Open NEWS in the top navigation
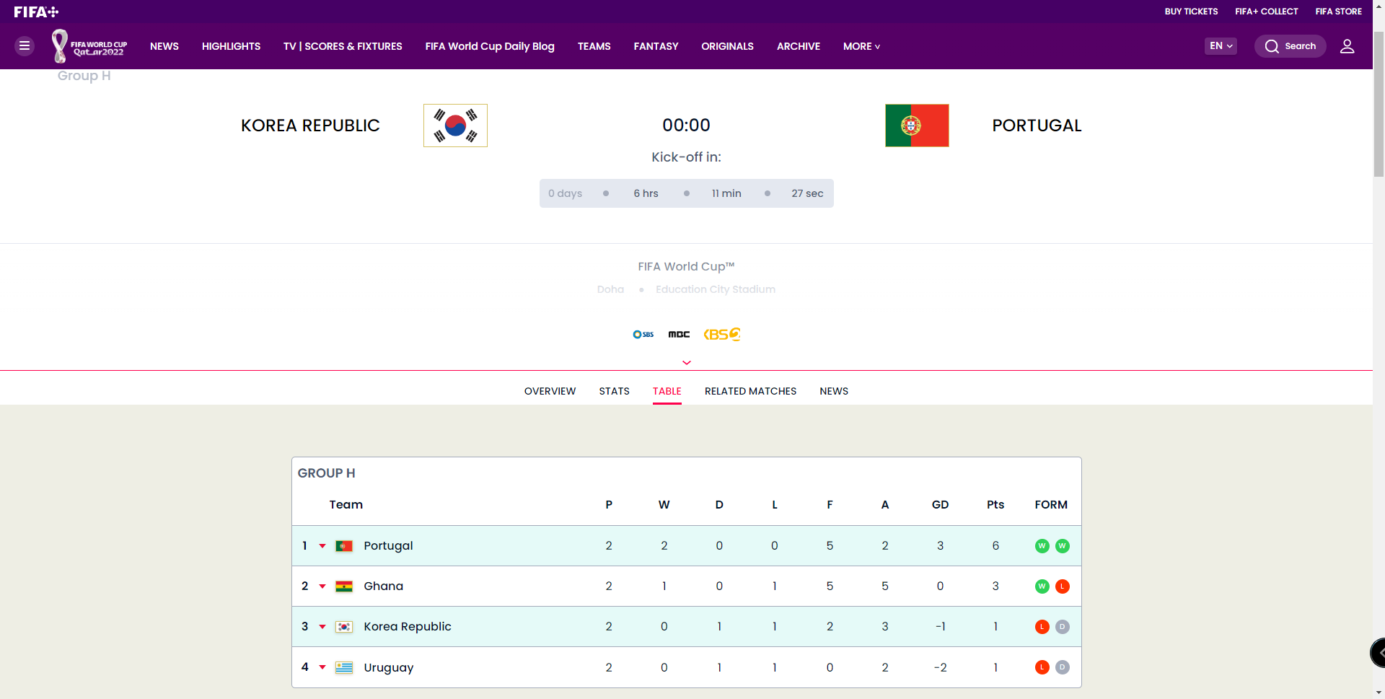Image resolution: width=1385 pixels, height=699 pixels. point(164,46)
